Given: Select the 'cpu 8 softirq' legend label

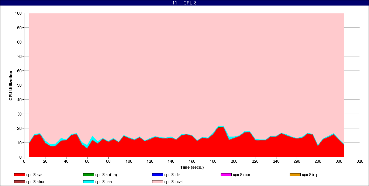Looking at the screenshot, I should (106, 175).
